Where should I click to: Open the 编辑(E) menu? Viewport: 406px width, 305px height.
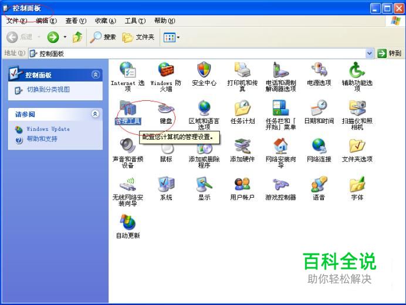(x=46, y=21)
